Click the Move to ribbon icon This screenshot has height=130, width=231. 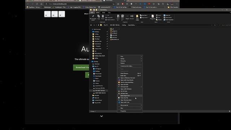click(x=118, y=17)
